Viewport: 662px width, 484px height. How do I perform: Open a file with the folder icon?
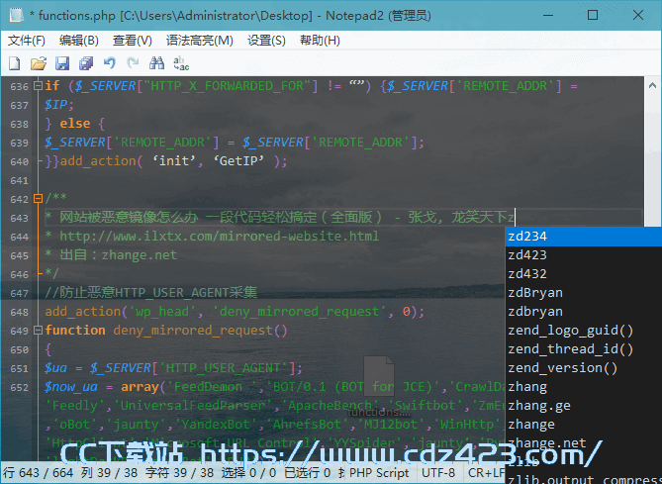(39, 63)
